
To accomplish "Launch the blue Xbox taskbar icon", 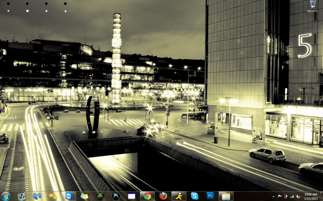I will click(x=116, y=196).
